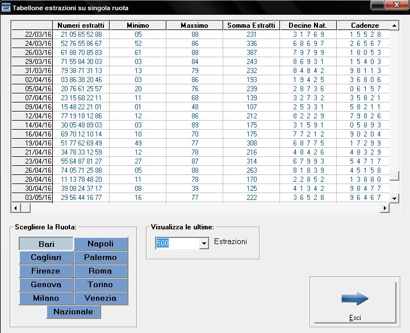
Task: Click the vertical scrollbar up arrow
Action: (x=394, y=25)
